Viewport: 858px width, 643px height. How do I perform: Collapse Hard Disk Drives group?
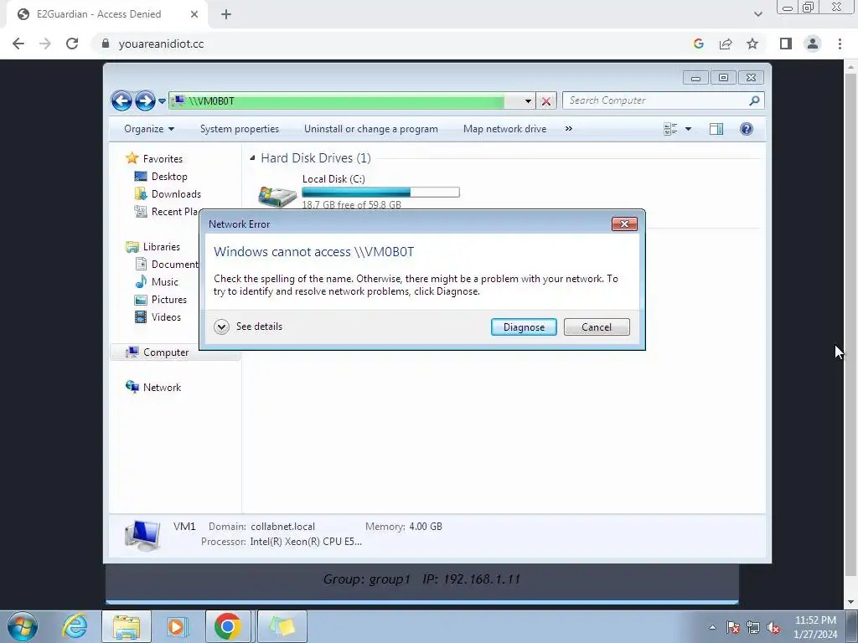(x=252, y=158)
